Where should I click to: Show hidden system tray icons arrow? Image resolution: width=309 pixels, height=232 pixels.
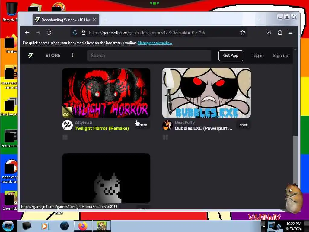click(264, 226)
